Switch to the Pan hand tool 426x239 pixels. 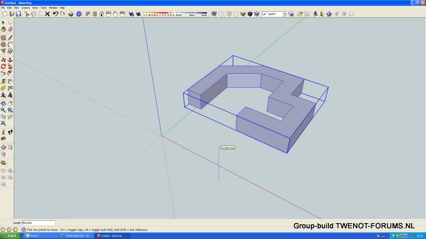pyautogui.click(x=10, y=104)
